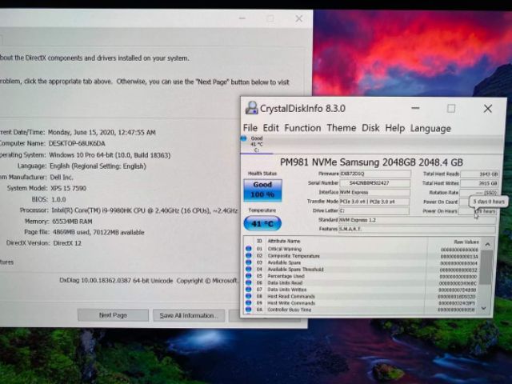Open the Function menu

coord(302,128)
